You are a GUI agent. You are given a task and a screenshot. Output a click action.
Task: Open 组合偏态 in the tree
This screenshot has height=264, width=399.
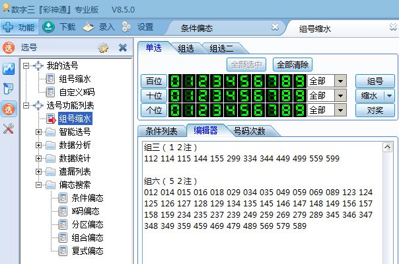87,238
